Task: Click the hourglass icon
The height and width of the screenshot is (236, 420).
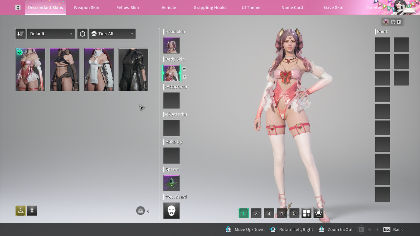Action: [x=32, y=211]
